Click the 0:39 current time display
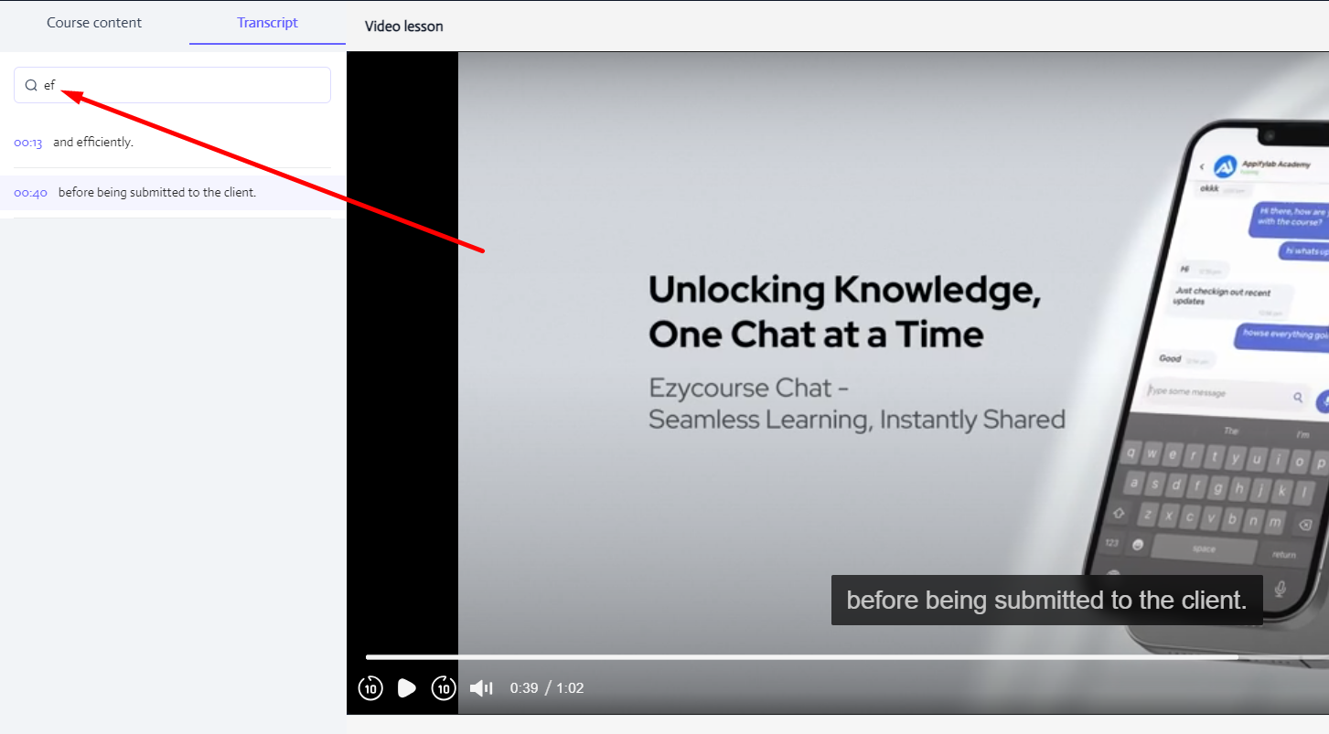1329x734 pixels. coord(524,687)
